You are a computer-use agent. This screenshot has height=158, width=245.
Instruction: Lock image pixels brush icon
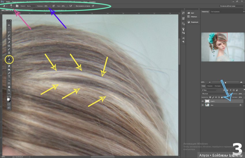tap(213, 97)
